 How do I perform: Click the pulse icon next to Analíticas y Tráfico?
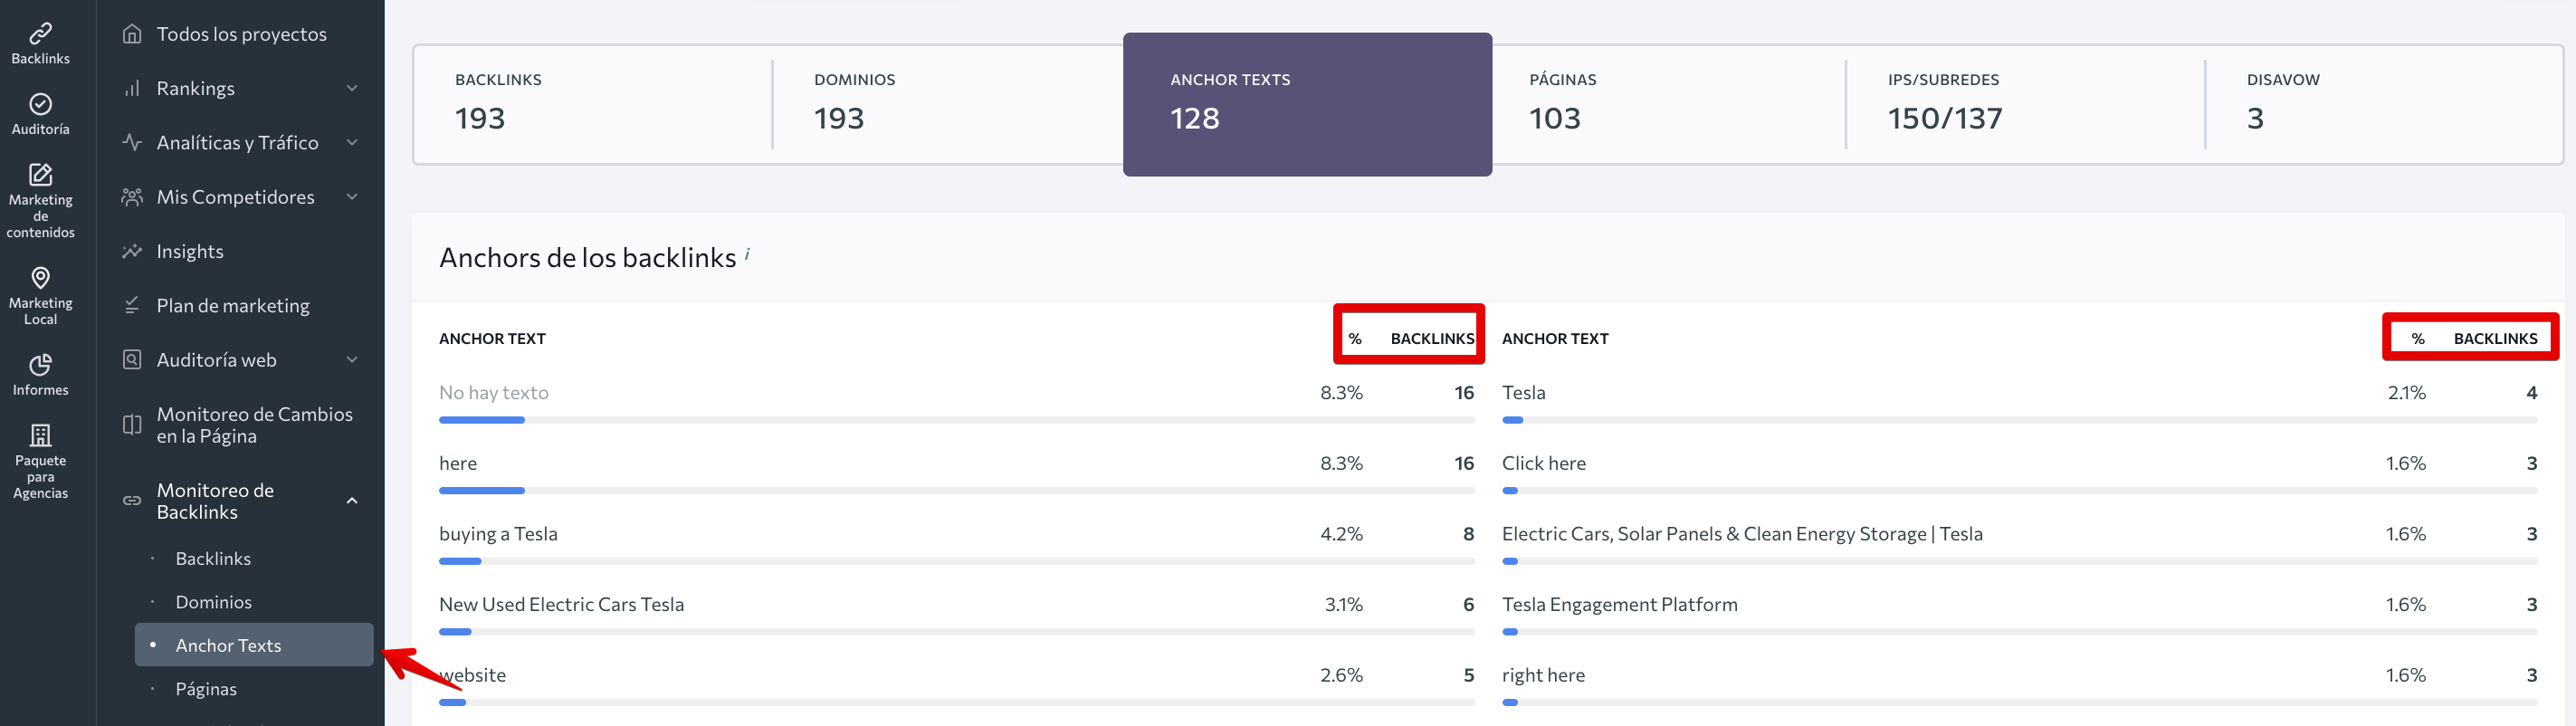132,142
